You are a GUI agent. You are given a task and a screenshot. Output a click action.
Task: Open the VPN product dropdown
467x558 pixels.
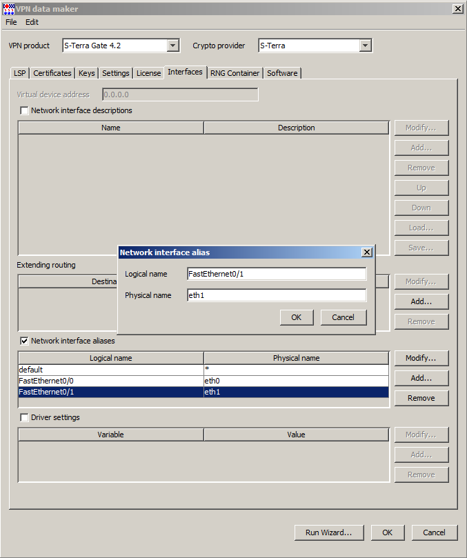[173, 46]
